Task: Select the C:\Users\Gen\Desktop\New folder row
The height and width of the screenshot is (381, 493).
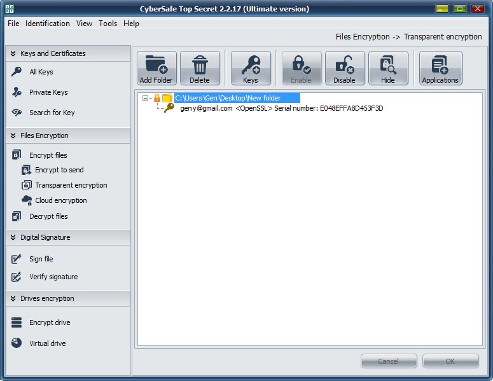Action: (x=237, y=98)
